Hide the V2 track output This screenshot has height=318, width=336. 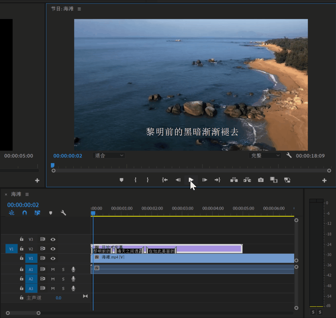click(53, 249)
